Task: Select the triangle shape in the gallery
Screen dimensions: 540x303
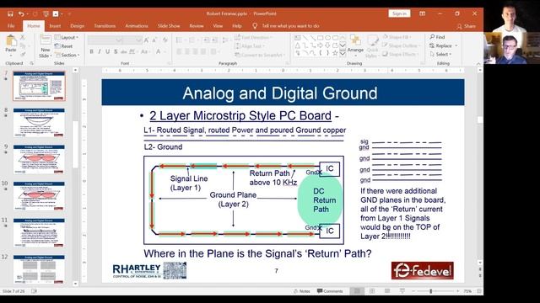Action: pos(298,45)
